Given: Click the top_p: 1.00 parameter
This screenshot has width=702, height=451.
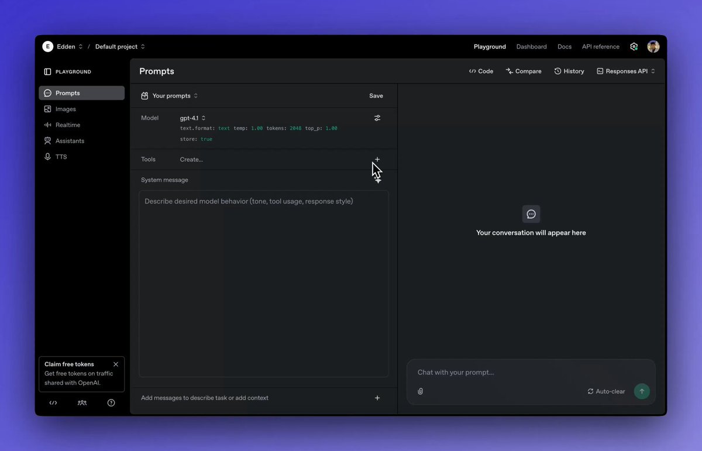Looking at the screenshot, I should point(321,128).
